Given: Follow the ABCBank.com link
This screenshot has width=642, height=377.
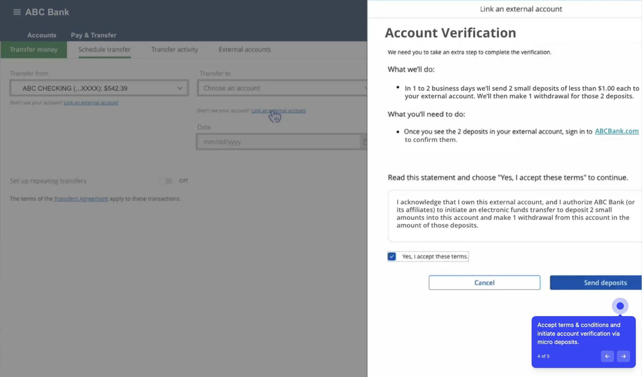Looking at the screenshot, I should coord(617,131).
